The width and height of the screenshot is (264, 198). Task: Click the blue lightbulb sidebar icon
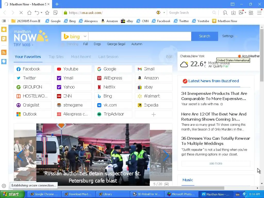[x=4, y=61]
